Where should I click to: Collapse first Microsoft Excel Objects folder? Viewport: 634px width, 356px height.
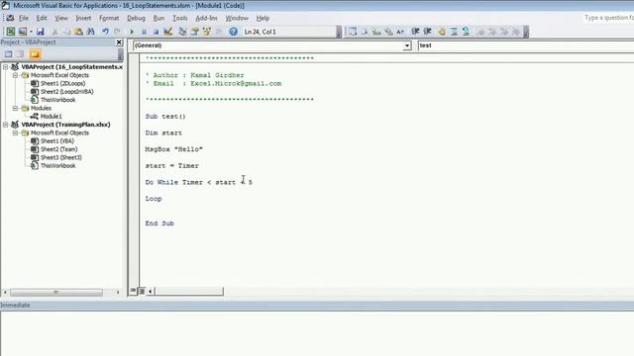15,75
